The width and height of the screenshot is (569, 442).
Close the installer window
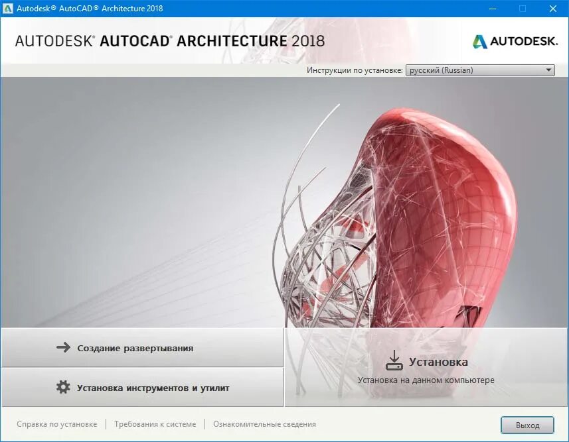pos(553,9)
